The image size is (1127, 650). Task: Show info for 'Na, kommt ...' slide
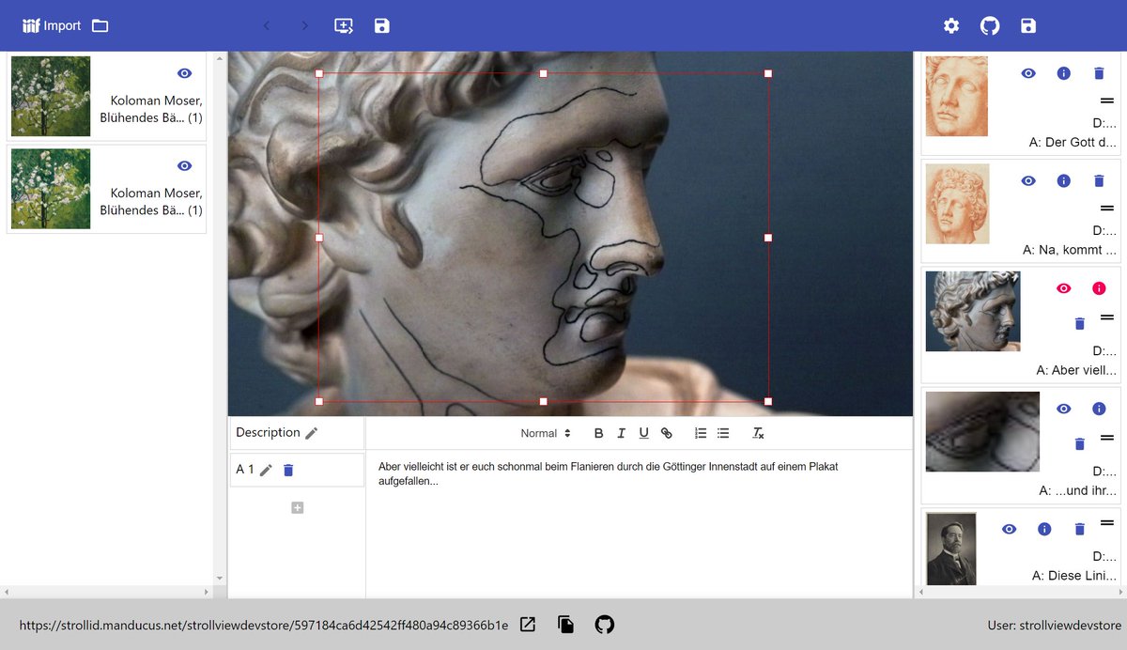pyautogui.click(x=1063, y=180)
